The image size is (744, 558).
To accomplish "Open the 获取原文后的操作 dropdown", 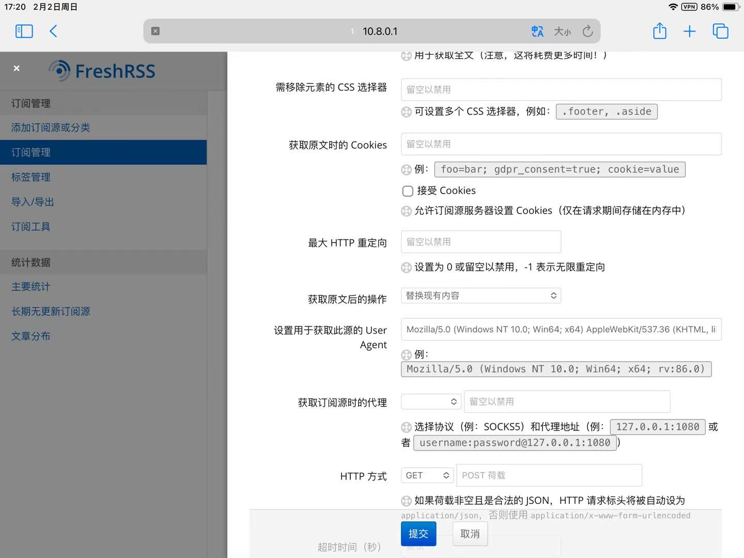I will pos(481,295).
